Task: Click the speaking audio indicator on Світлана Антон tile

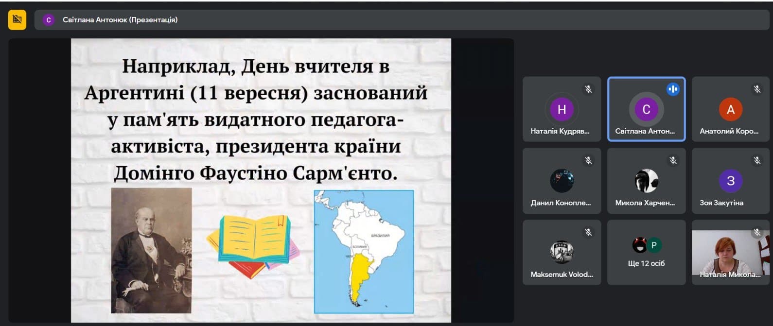Action: pos(673,89)
